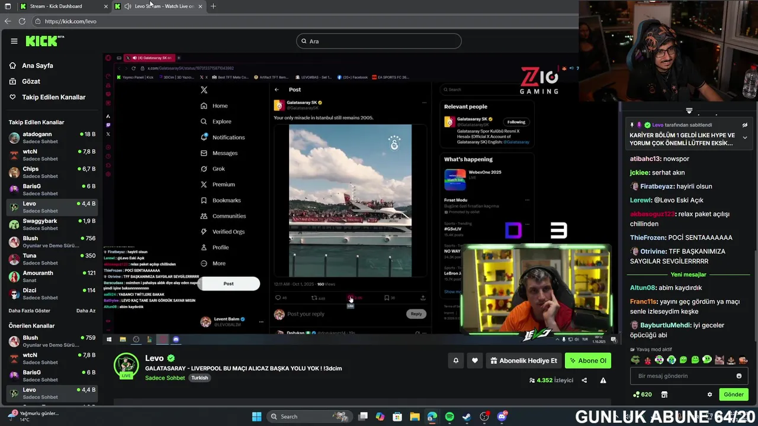The width and height of the screenshot is (758, 426).
Task: Share the stream via share icon
Action: (x=584, y=380)
